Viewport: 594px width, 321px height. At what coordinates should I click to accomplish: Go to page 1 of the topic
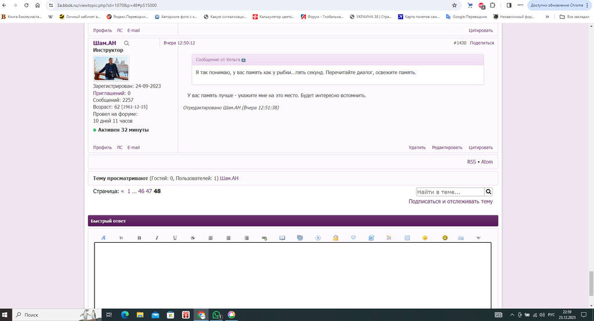[129, 192]
